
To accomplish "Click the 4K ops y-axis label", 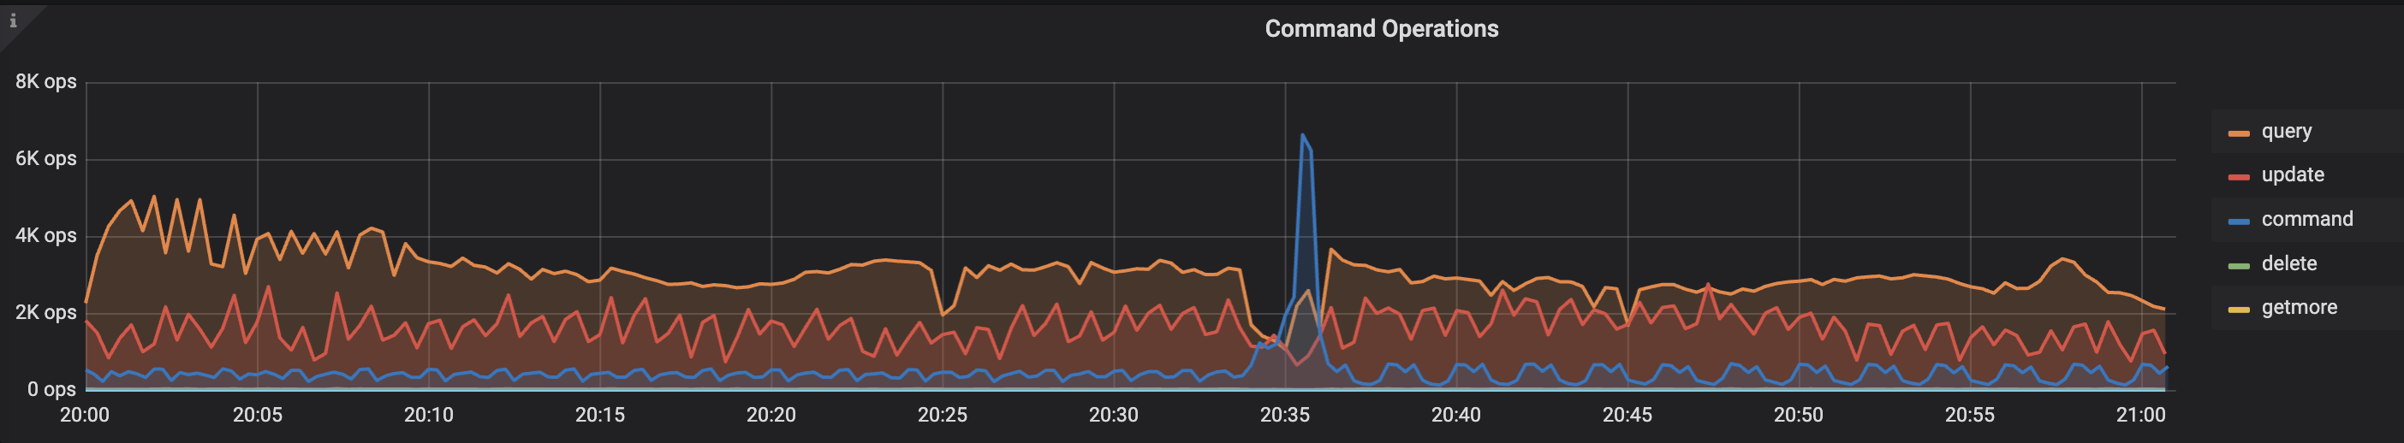I will [x=45, y=236].
